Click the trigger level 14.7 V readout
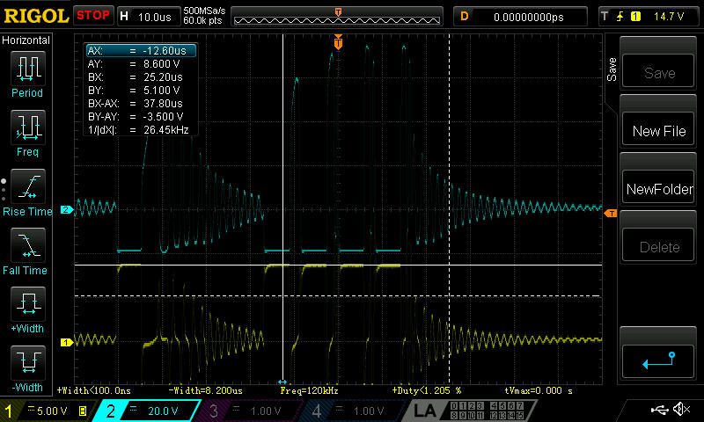 pyautogui.click(x=669, y=17)
